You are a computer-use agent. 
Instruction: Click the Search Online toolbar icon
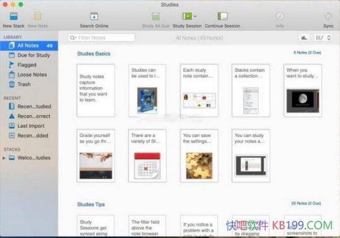pyautogui.click(x=94, y=17)
